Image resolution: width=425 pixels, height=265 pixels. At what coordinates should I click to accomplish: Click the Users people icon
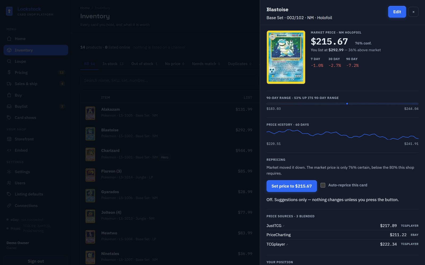(9, 183)
